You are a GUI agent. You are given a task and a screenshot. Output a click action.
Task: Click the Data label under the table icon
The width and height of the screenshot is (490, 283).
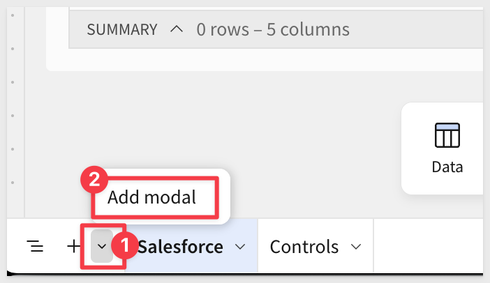[x=447, y=167]
